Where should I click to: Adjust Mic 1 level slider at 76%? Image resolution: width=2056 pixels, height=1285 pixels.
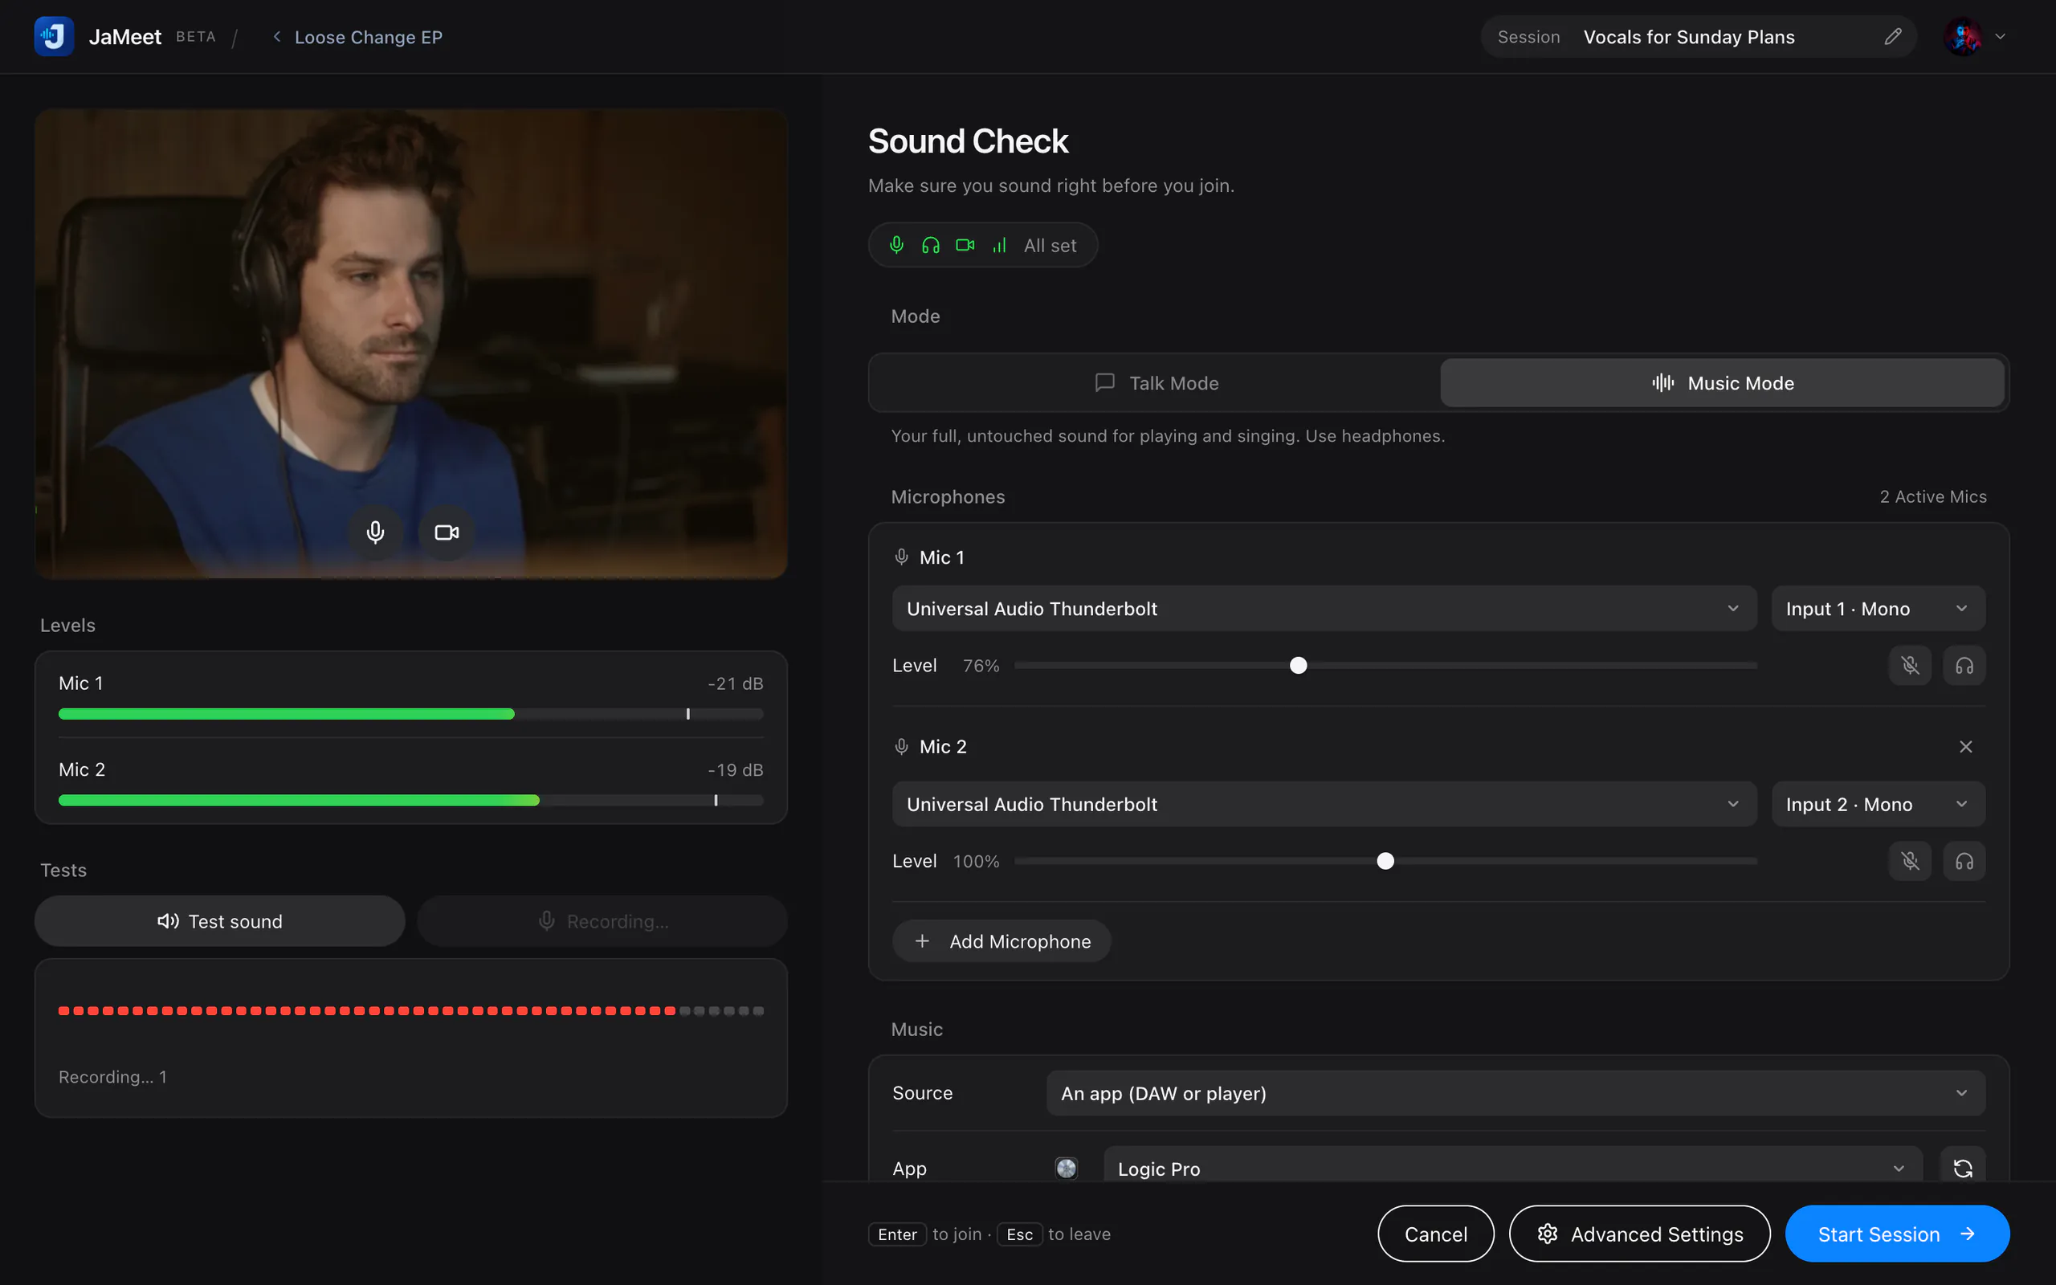coord(1298,666)
